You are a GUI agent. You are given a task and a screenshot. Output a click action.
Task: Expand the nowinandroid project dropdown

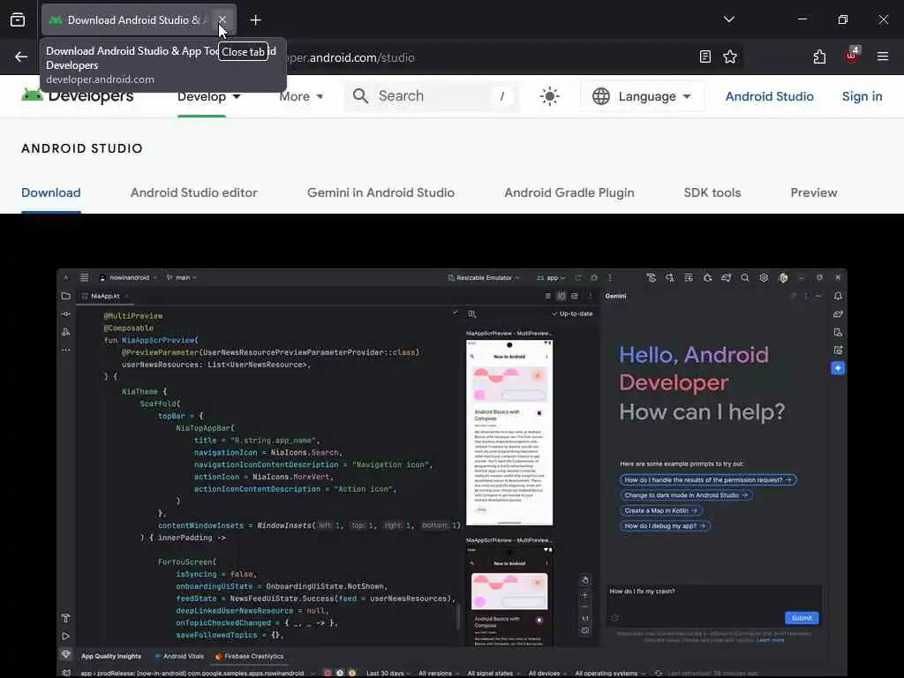[128, 278]
